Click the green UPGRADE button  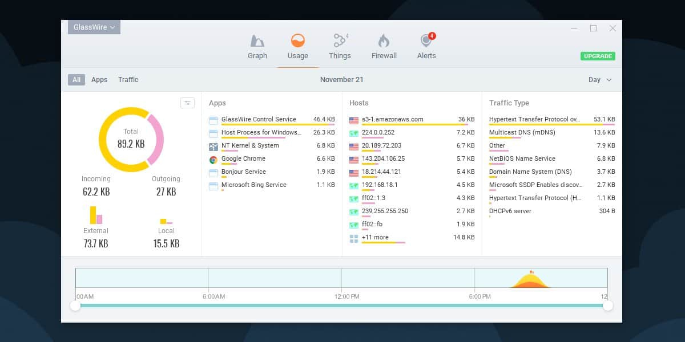click(x=598, y=56)
